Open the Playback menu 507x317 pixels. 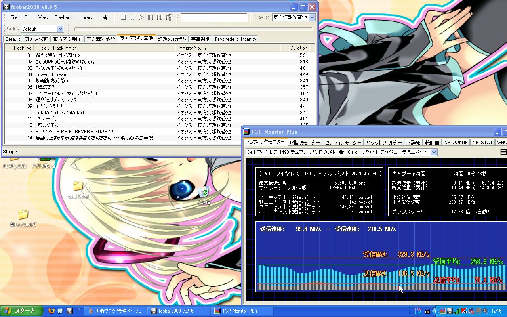click(x=63, y=17)
